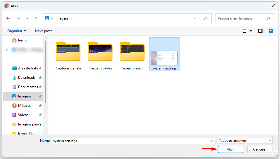This screenshot has width=280, height=159.
Task: Open the Organizar menu
Action: pyautogui.click(x=17, y=31)
